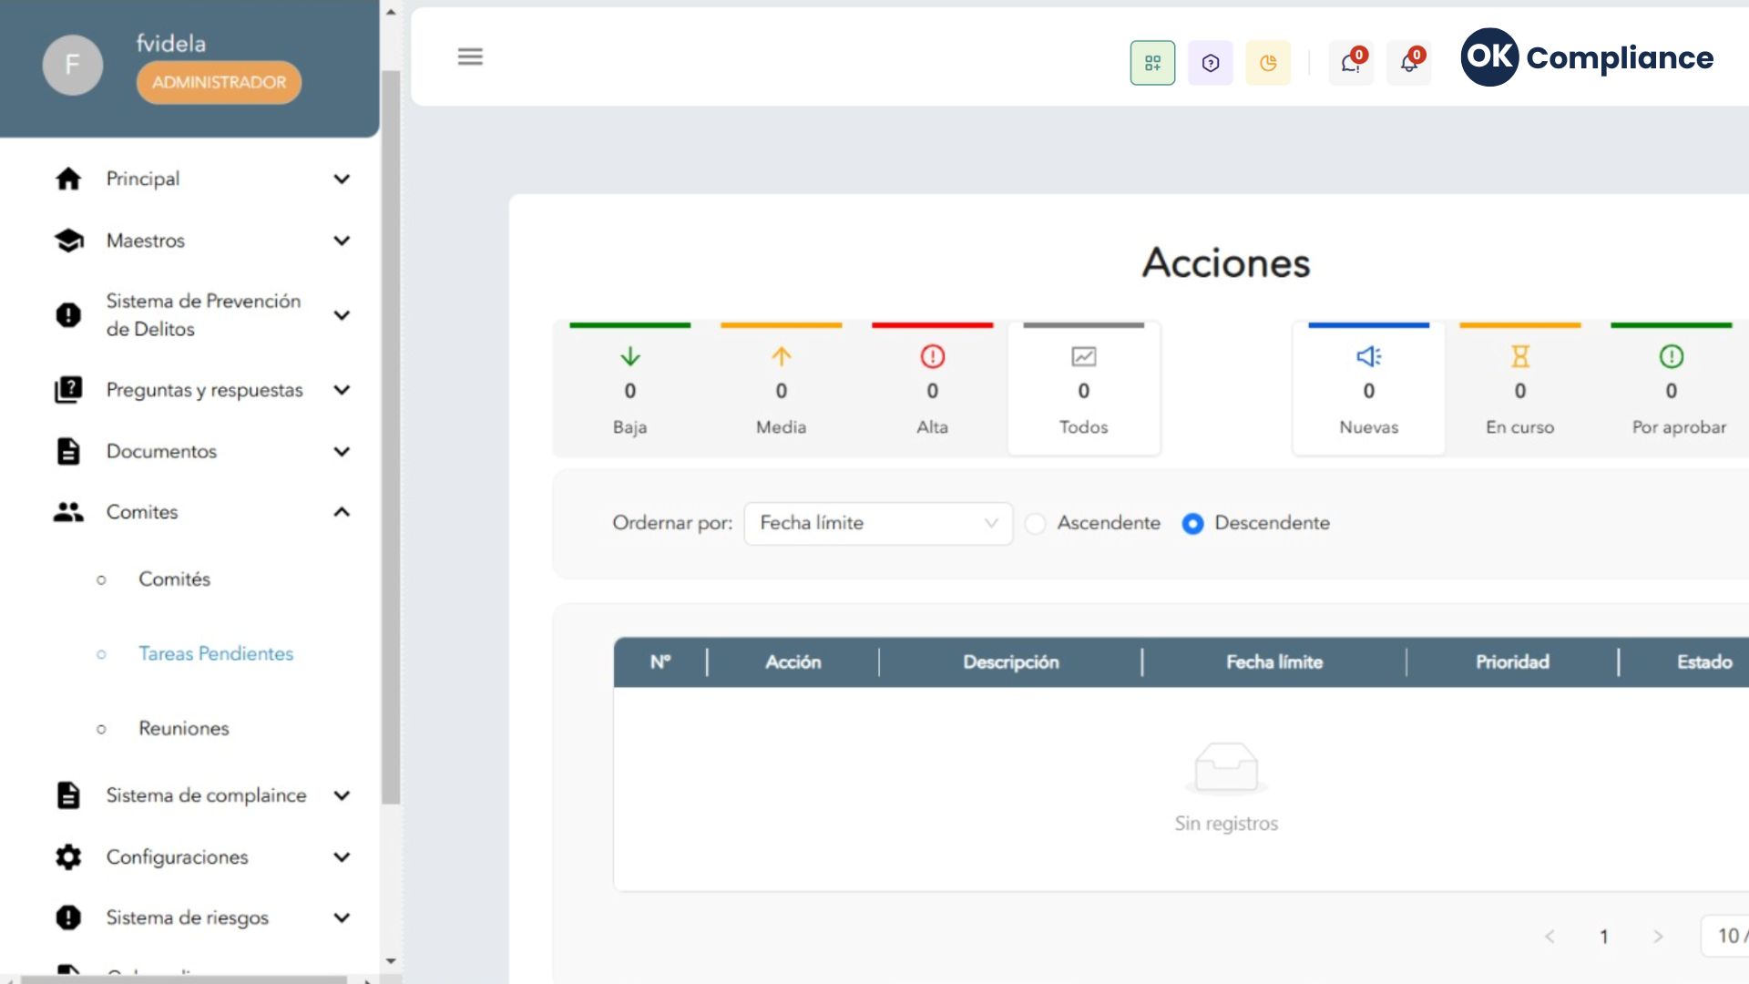Image resolution: width=1749 pixels, height=984 pixels.
Task: Click the Maestros graduation cap icon
Action: (x=68, y=241)
